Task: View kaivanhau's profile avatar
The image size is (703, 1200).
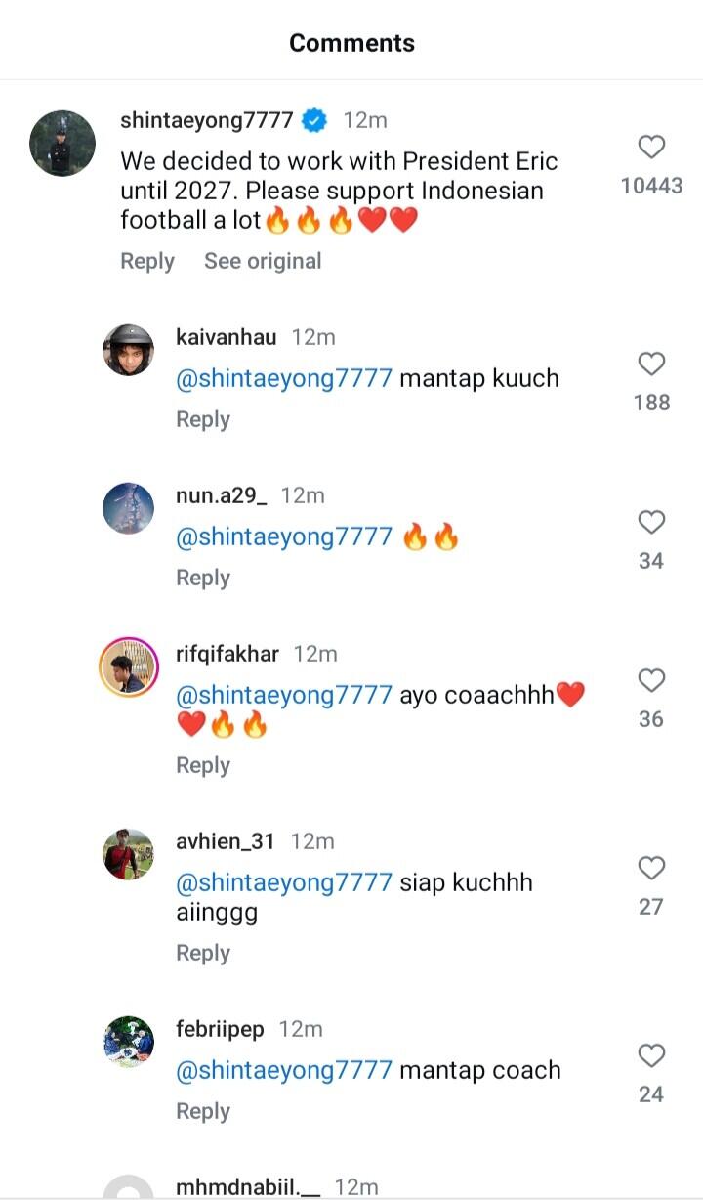Action: 128,350
